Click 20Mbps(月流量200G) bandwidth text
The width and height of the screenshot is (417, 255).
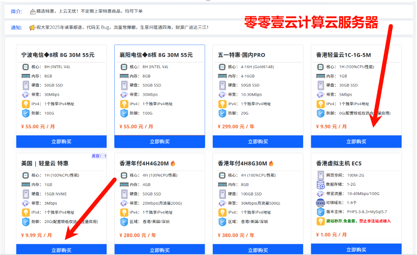point(162,204)
